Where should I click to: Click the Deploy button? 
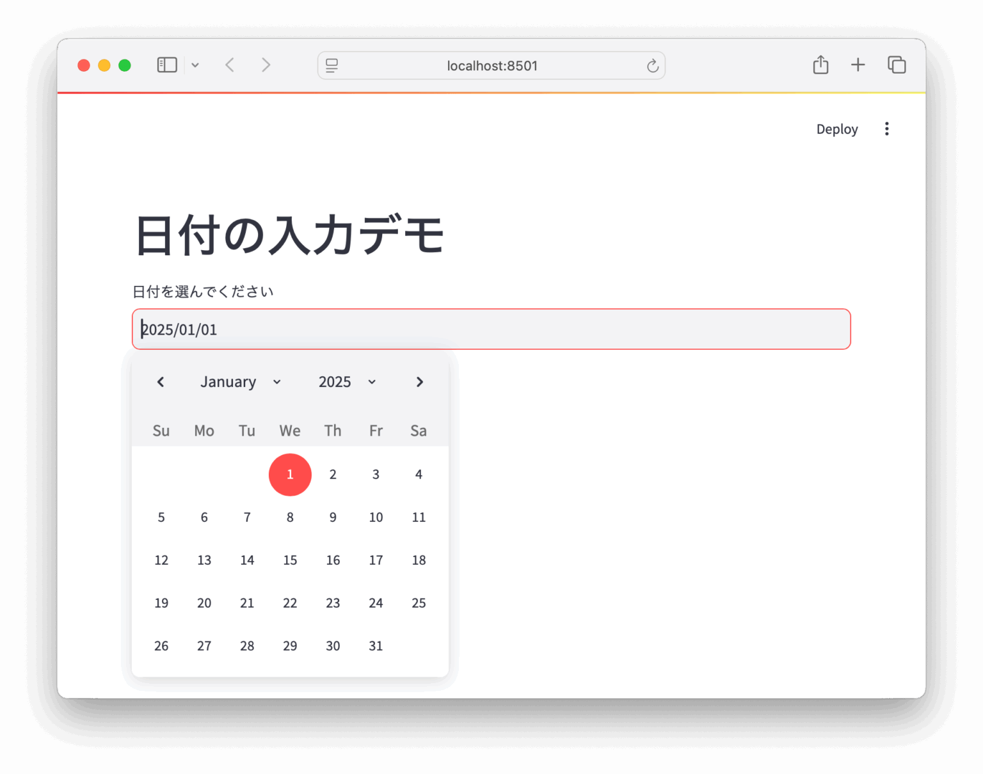[836, 129]
